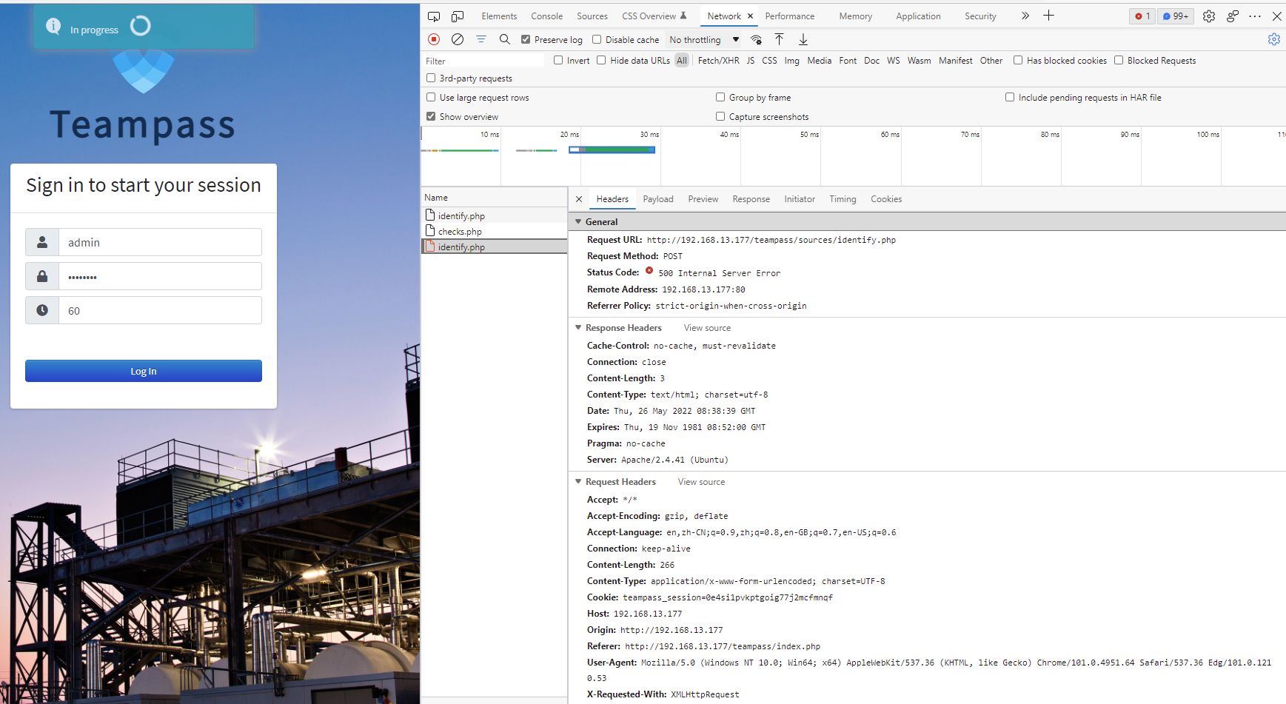Open the No throttling dropdown
The image size is (1286, 704).
[703, 39]
